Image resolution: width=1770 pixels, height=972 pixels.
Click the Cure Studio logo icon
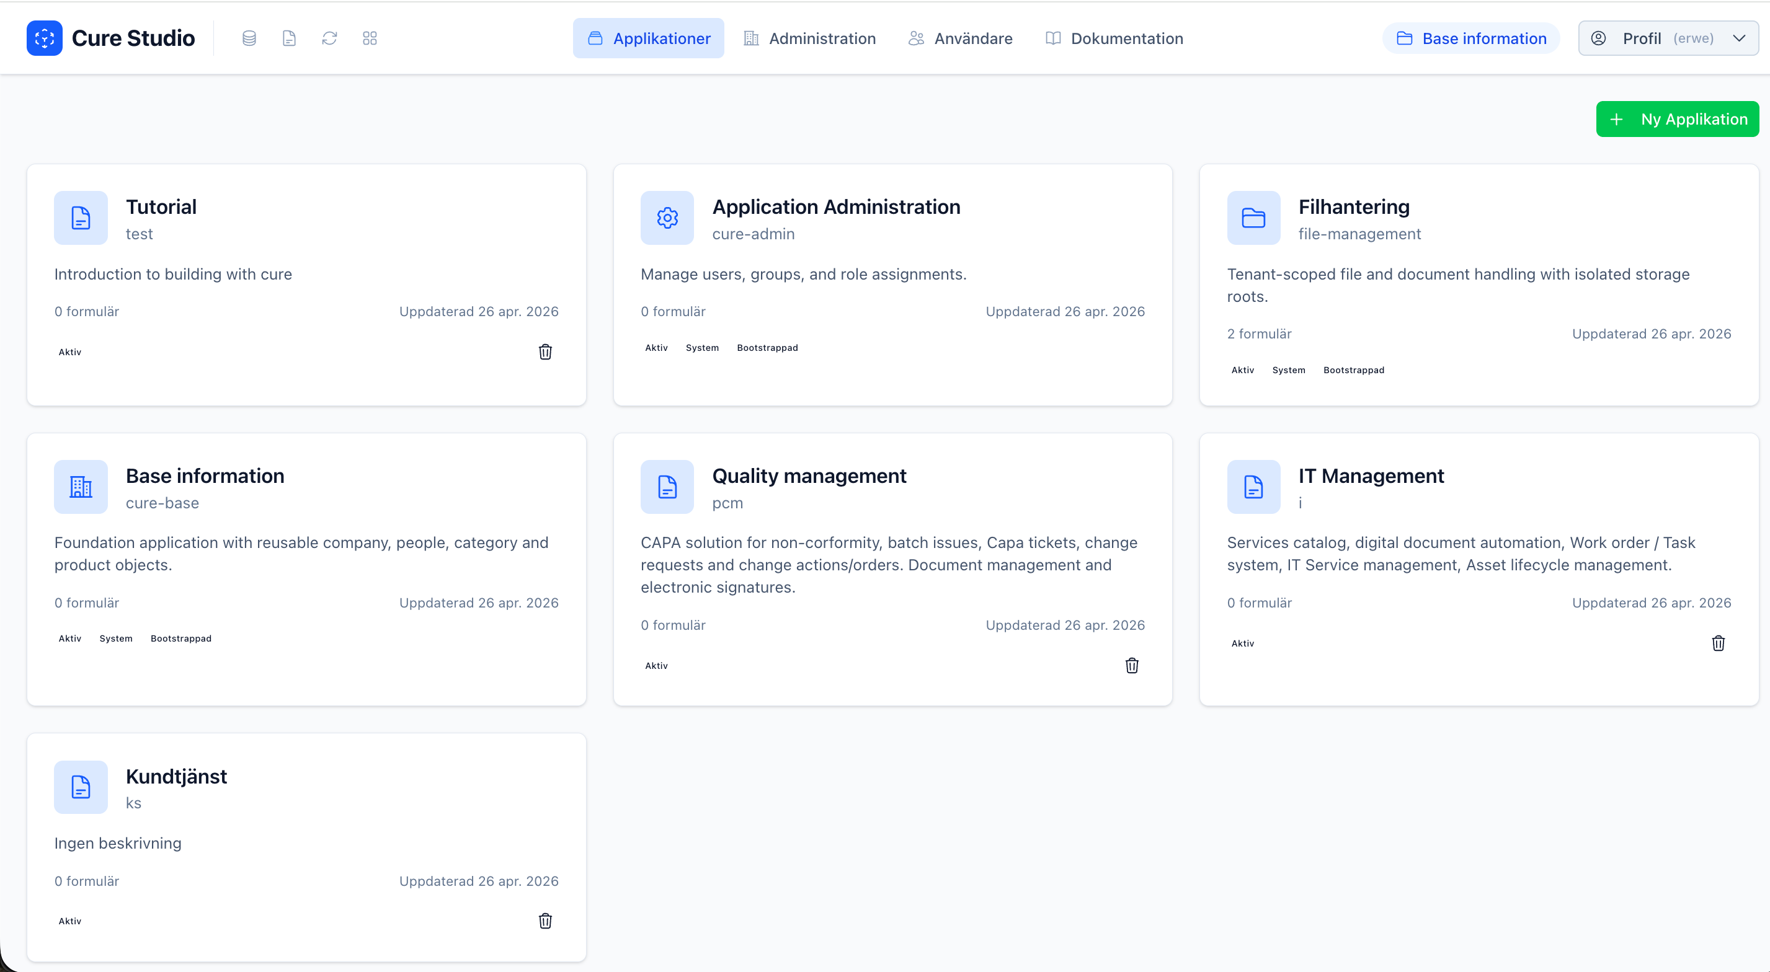(45, 38)
